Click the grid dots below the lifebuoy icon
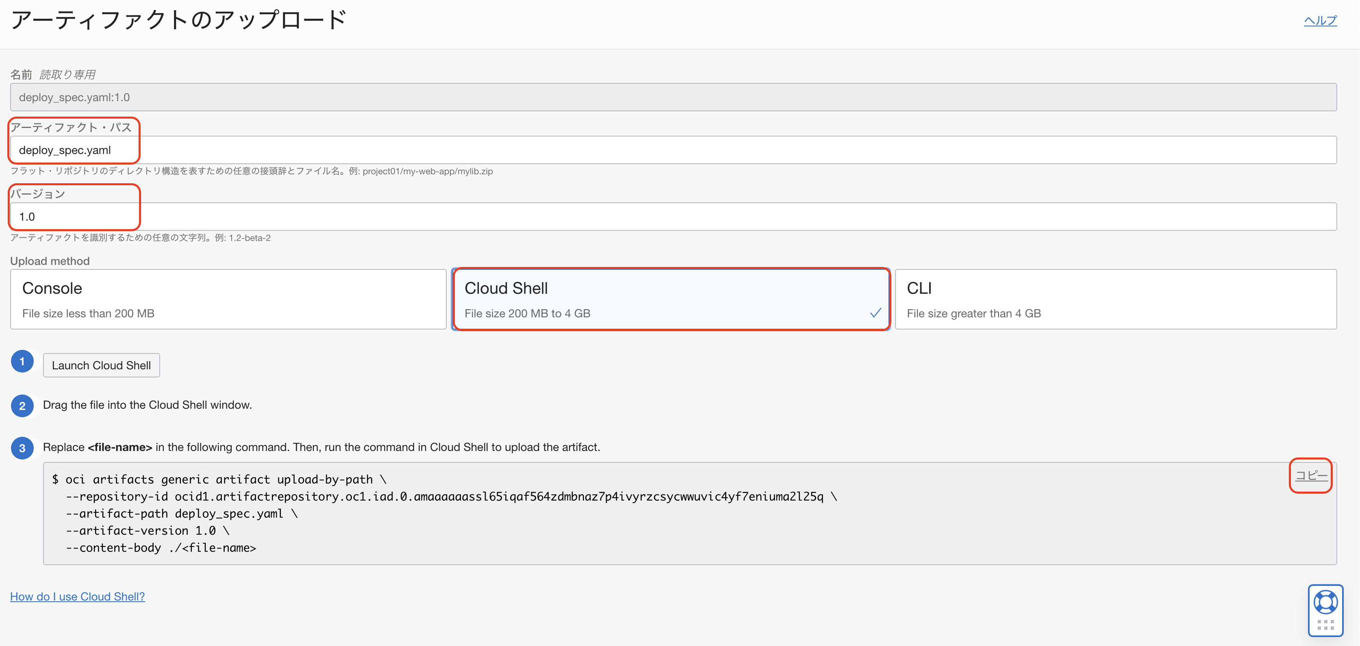Screen dimensions: 1360x646 click(1325, 625)
